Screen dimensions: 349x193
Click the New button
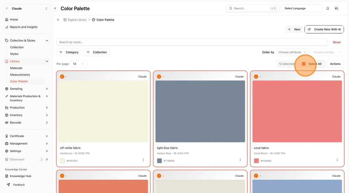point(294,29)
